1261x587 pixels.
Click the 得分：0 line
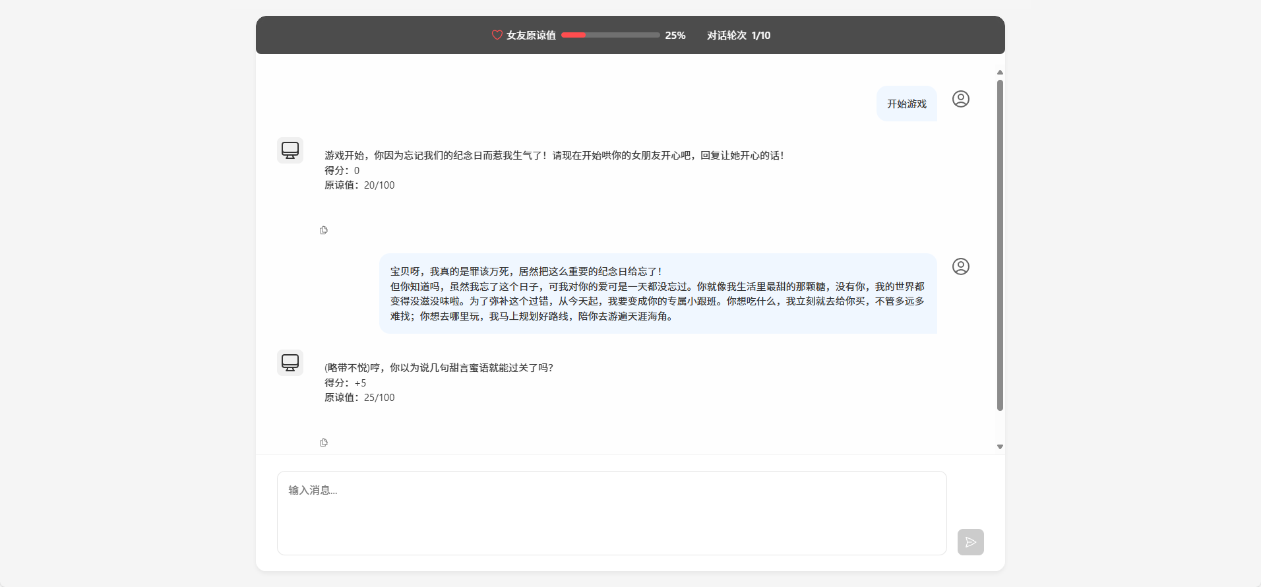tap(342, 171)
